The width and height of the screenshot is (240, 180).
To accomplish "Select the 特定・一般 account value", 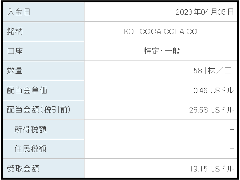I will pyautogui.click(x=162, y=51).
